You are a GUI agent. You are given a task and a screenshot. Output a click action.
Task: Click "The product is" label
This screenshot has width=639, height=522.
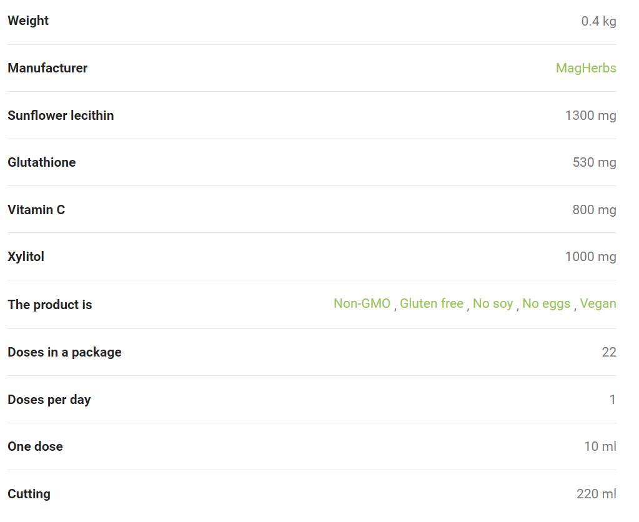(x=49, y=305)
